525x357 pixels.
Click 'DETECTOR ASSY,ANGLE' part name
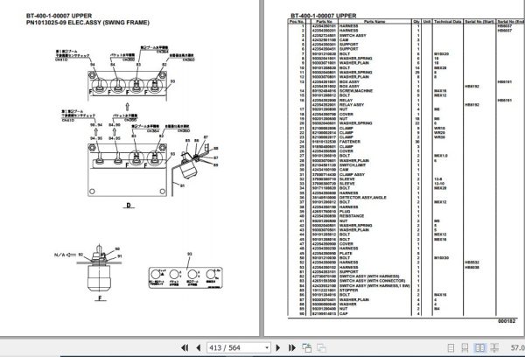pos(363,198)
